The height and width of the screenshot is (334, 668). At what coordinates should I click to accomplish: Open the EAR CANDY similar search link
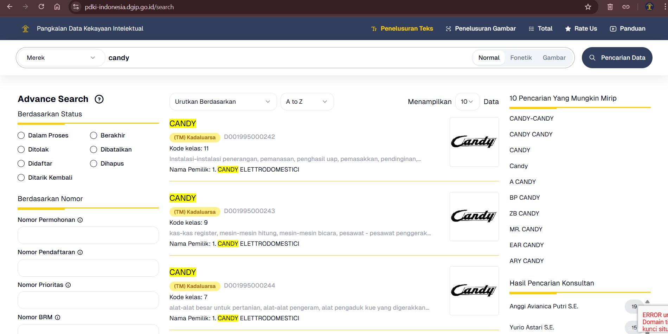pos(526,245)
